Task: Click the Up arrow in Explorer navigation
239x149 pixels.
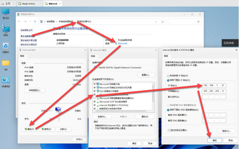Action: [x=35, y=21]
